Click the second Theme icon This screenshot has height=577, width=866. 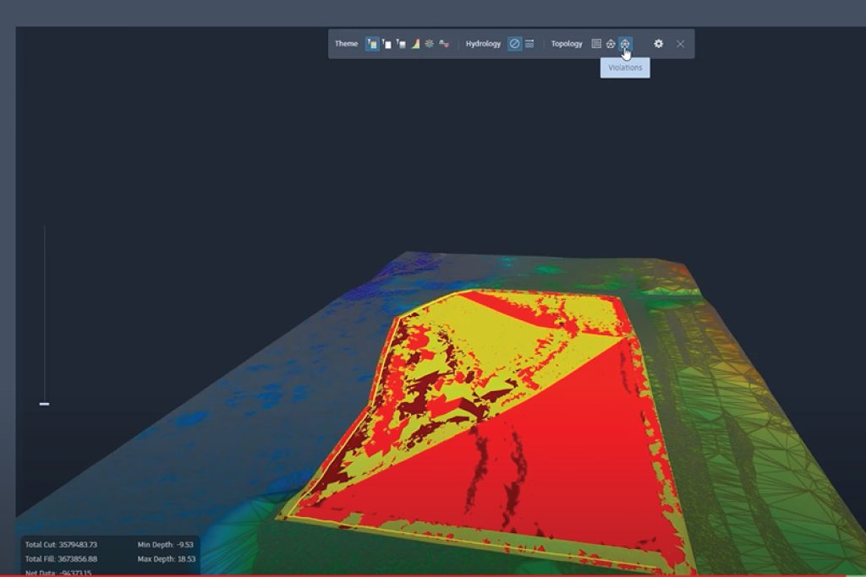[x=386, y=44]
